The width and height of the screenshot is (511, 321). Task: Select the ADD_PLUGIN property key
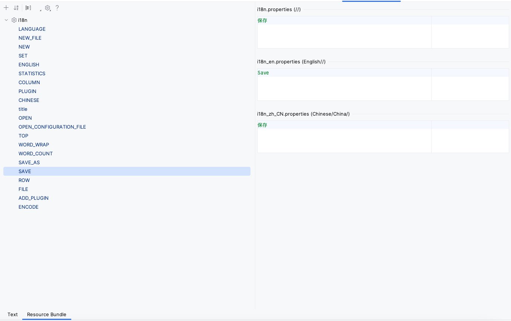(x=33, y=198)
